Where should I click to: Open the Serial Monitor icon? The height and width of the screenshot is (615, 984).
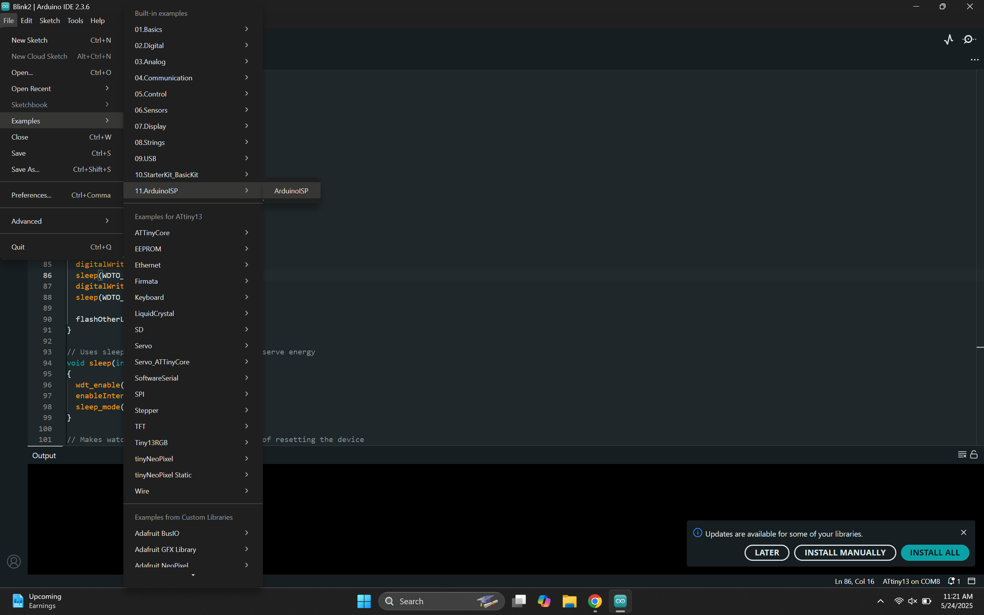969,39
